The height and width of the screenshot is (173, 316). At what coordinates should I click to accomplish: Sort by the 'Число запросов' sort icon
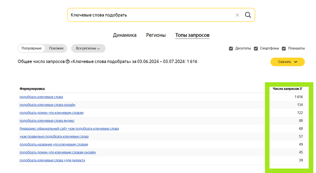301,89
